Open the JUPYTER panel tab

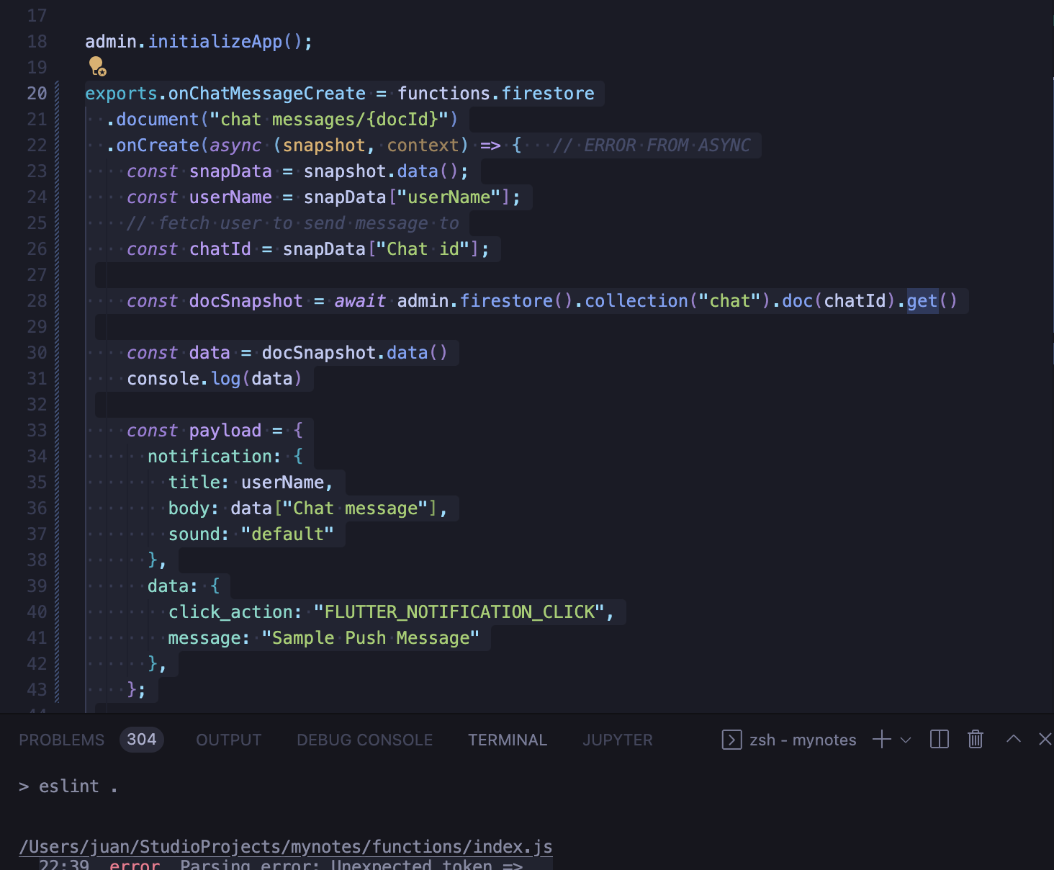[x=618, y=740]
